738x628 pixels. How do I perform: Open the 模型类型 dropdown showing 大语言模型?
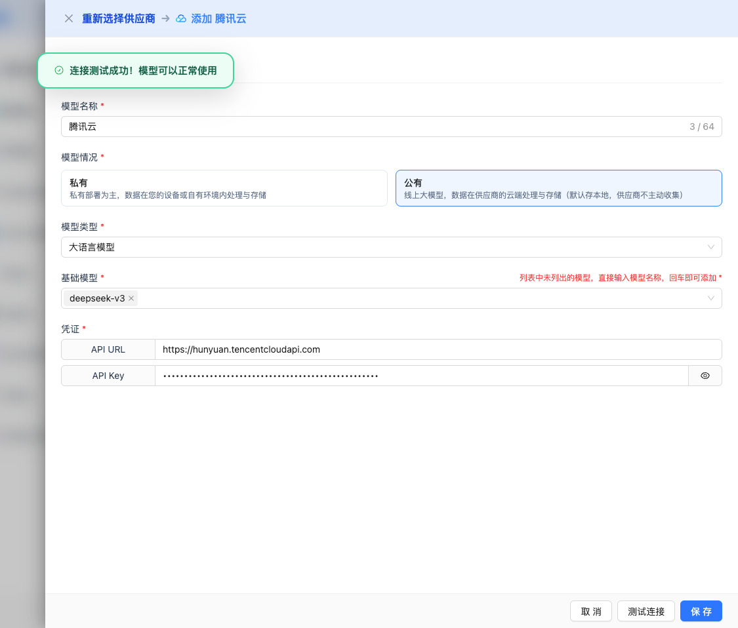coord(391,247)
